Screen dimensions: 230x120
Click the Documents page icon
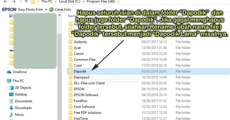11,101
